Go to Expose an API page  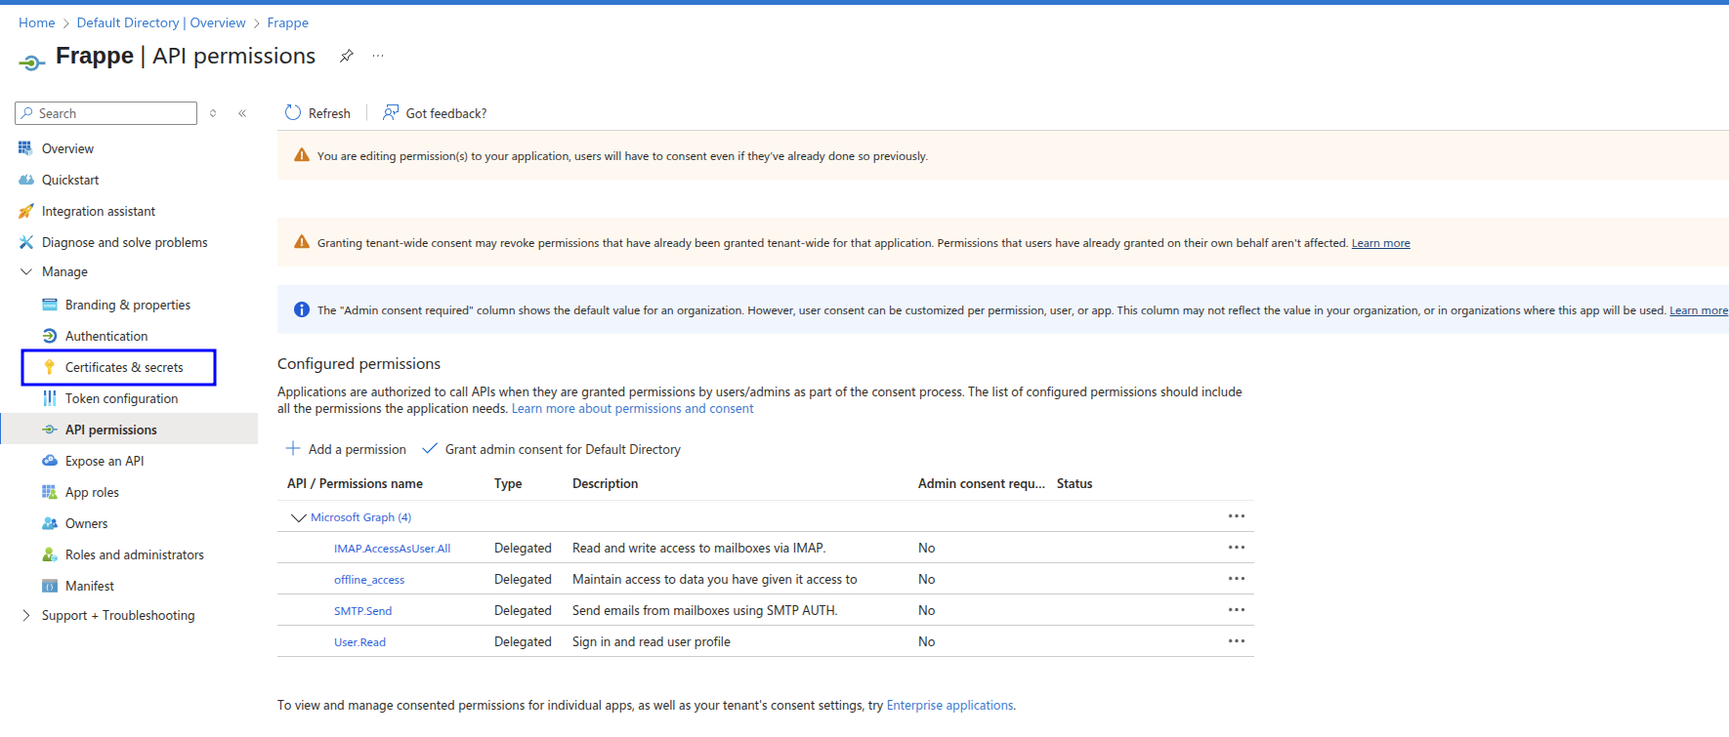point(105,462)
